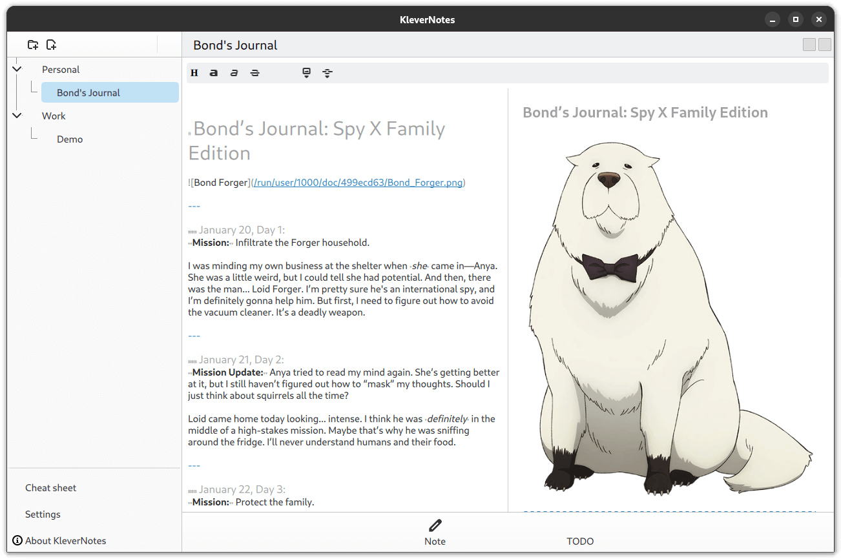The image size is (841, 559).
Task: Switch to the TODO tab
Action: tap(579, 541)
